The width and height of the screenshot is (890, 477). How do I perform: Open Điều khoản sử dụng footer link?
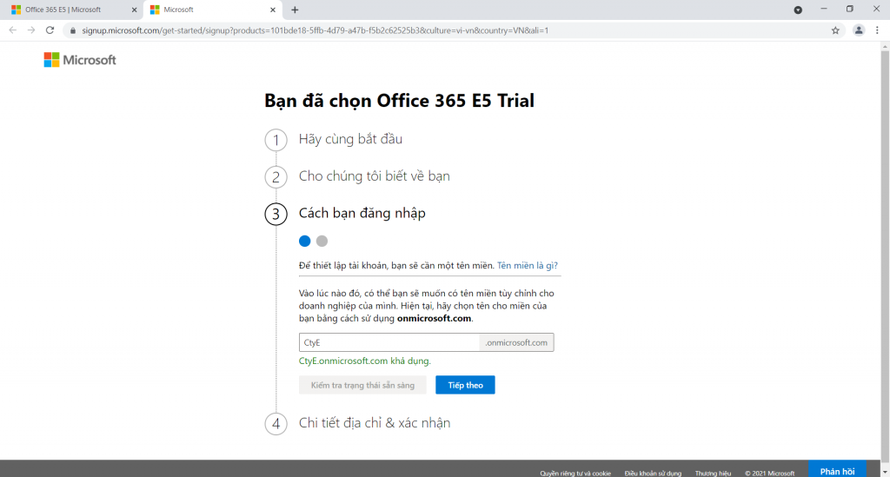click(x=653, y=473)
